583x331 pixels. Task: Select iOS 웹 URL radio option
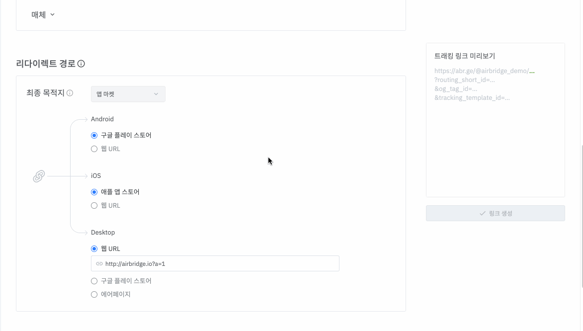pos(94,205)
